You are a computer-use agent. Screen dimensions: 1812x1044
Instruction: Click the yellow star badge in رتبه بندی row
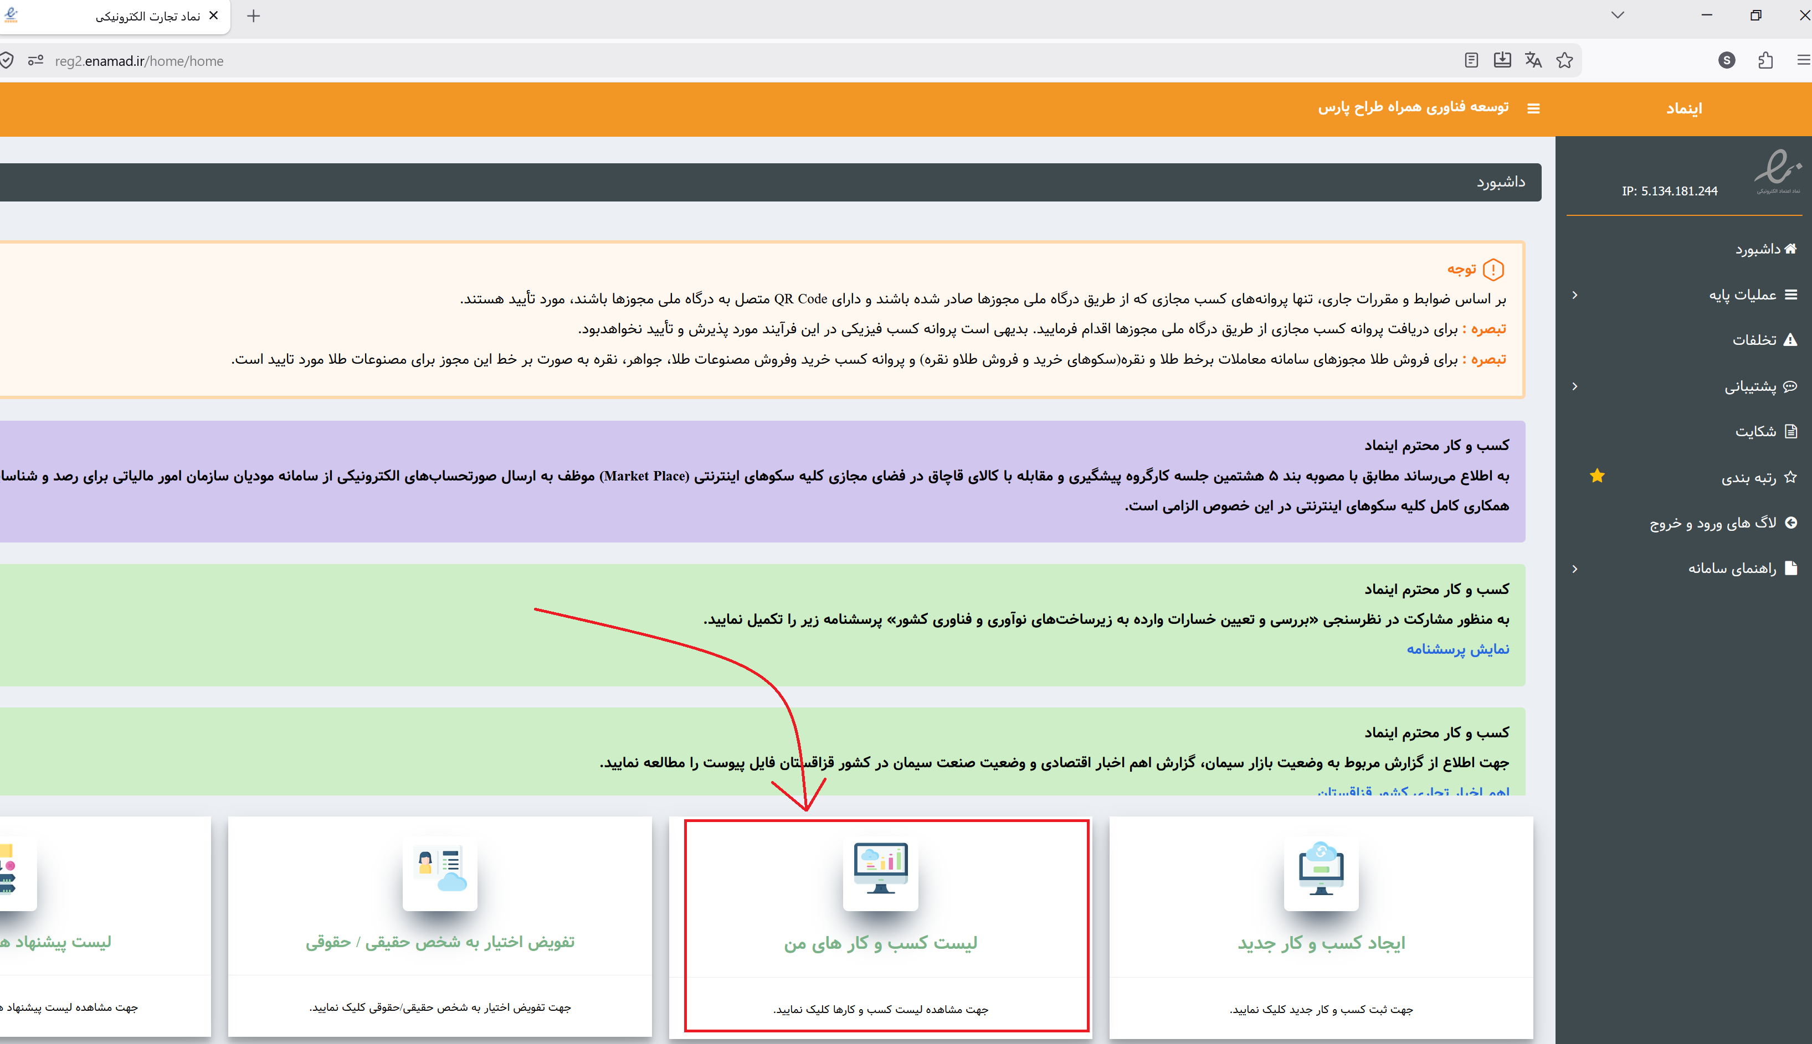[x=1597, y=476]
